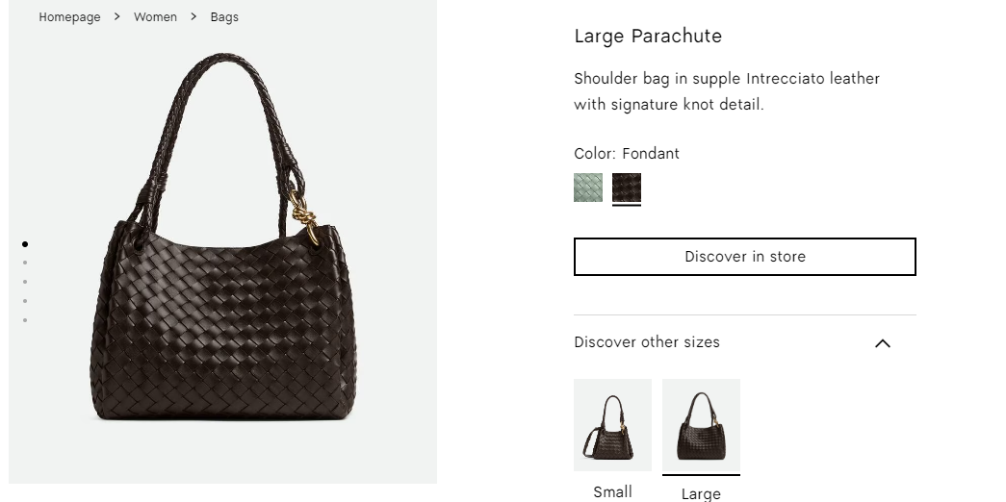Navigate to the Bags breadcrumb

(x=224, y=17)
